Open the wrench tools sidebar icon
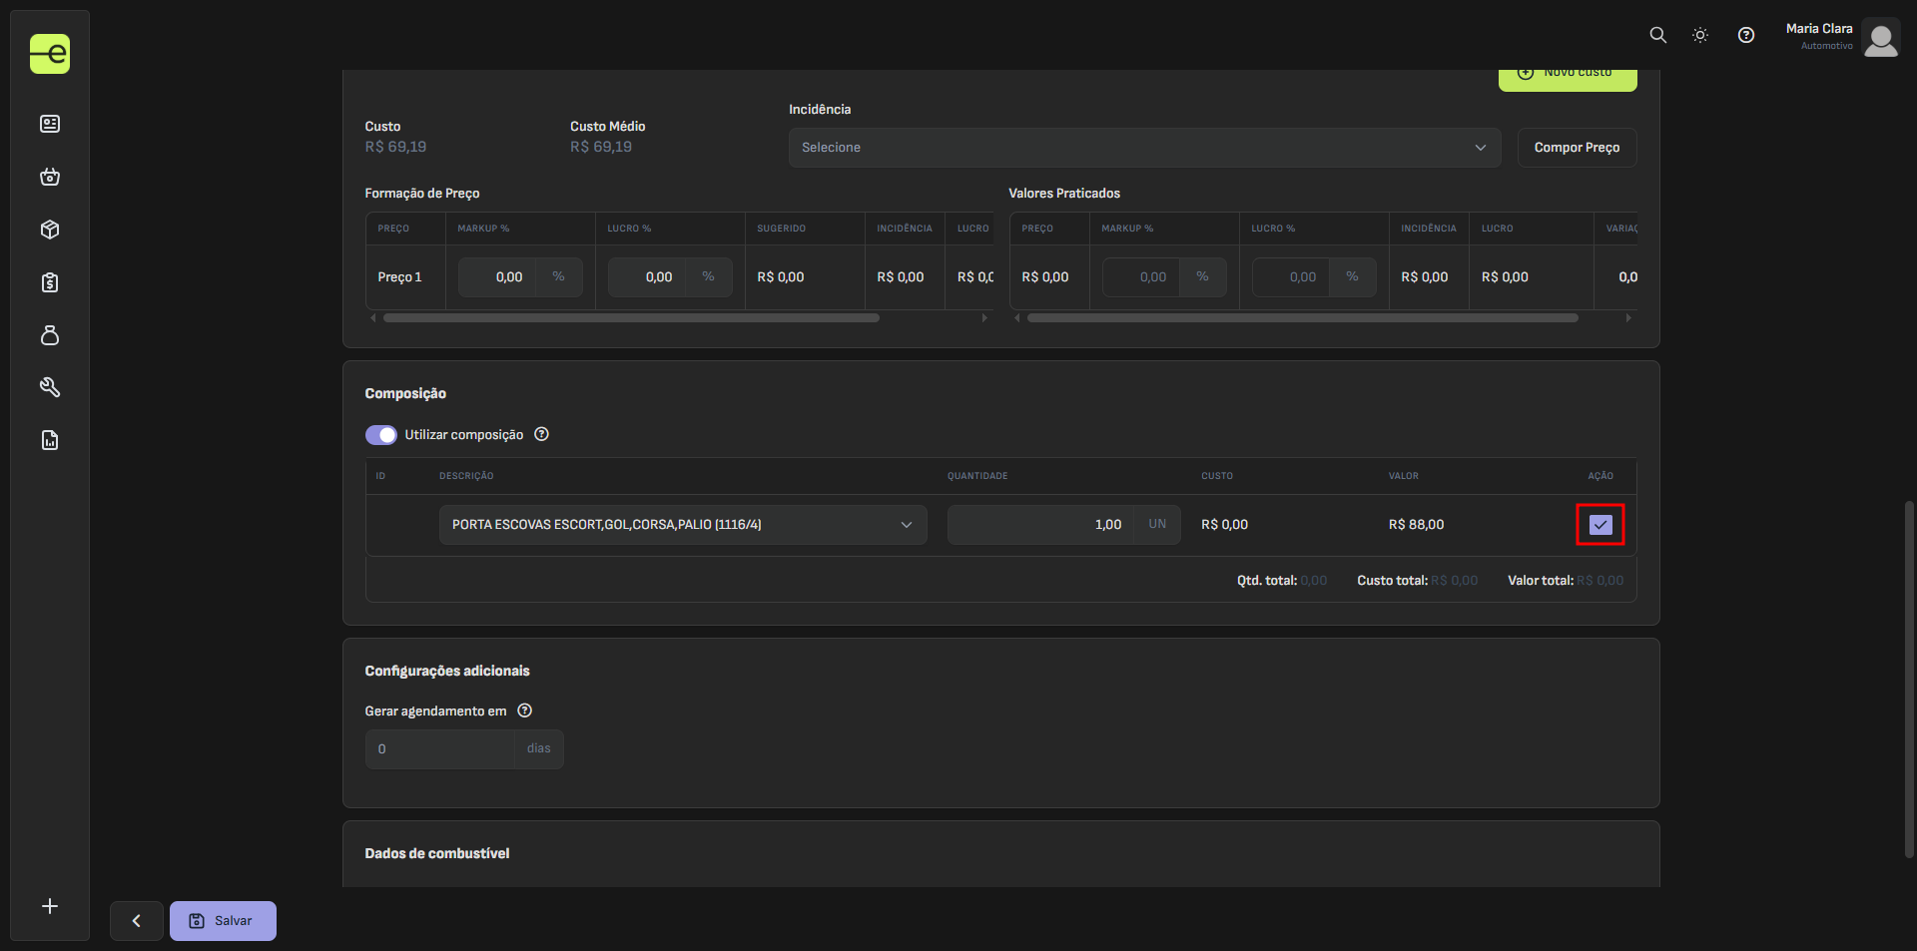This screenshot has height=951, width=1917. point(50,387)
